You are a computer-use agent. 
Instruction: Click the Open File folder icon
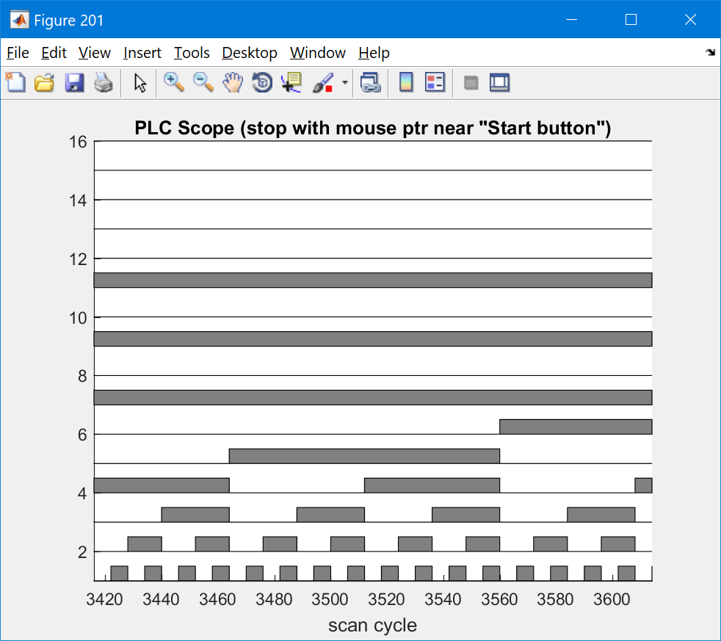[x=45, y=83]
